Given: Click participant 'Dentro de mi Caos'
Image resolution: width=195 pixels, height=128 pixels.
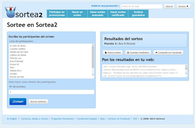Looking at the screenshot, I should [x=19, y=52].
